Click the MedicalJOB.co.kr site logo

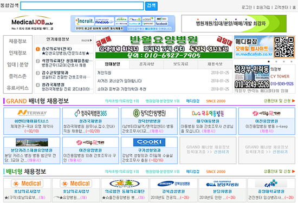coord(32,23)
